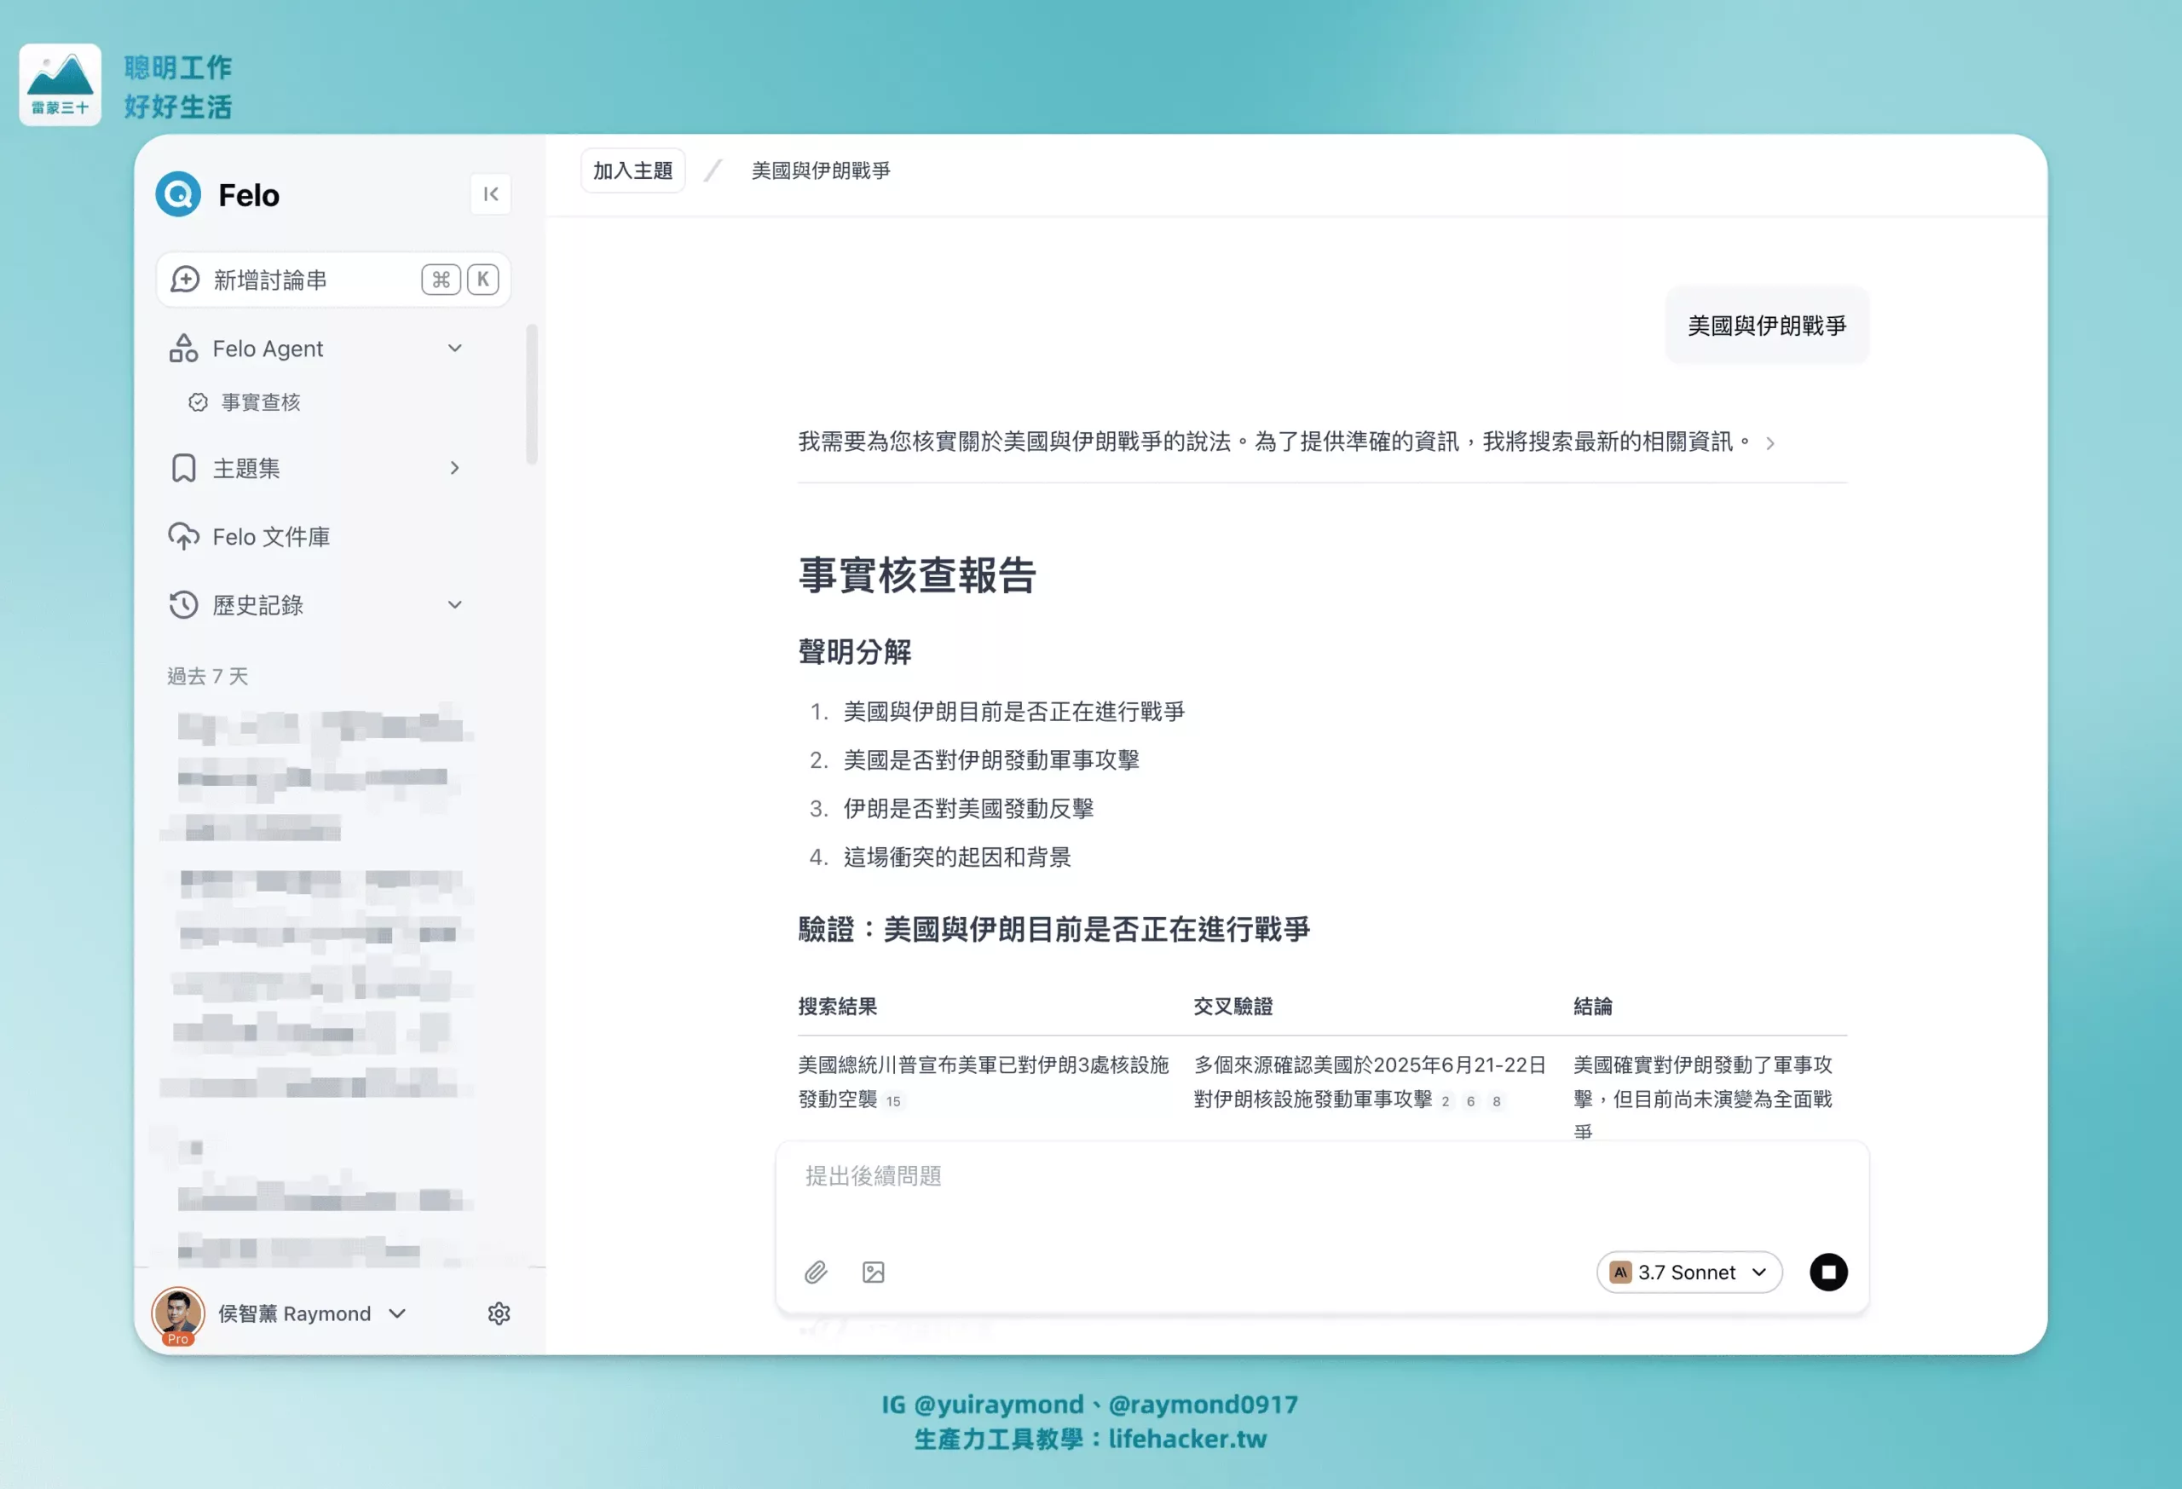The height and width of the screenshot is (1489, 2182).
Task: Click the 美國與伊朗戰爭 user message bubble
Action: click(1767, 326)
